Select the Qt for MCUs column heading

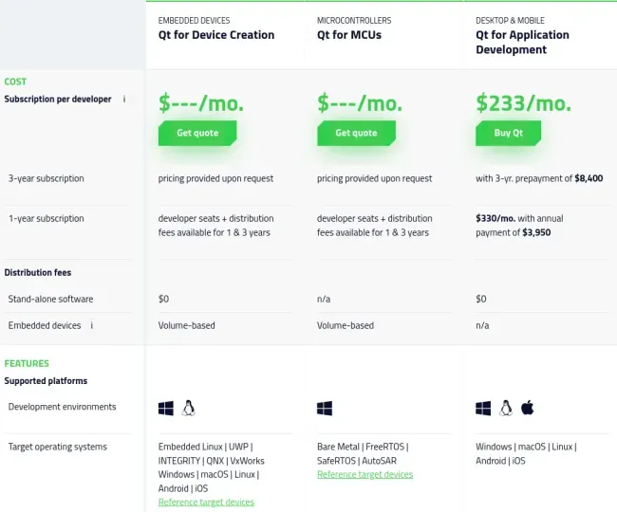tap(349, 35)
